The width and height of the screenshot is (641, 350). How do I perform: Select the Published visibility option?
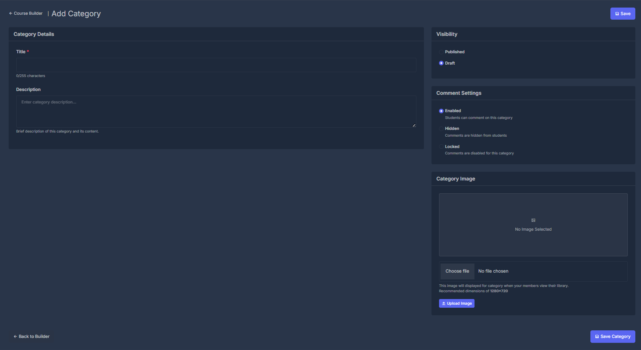coord(441,52)
